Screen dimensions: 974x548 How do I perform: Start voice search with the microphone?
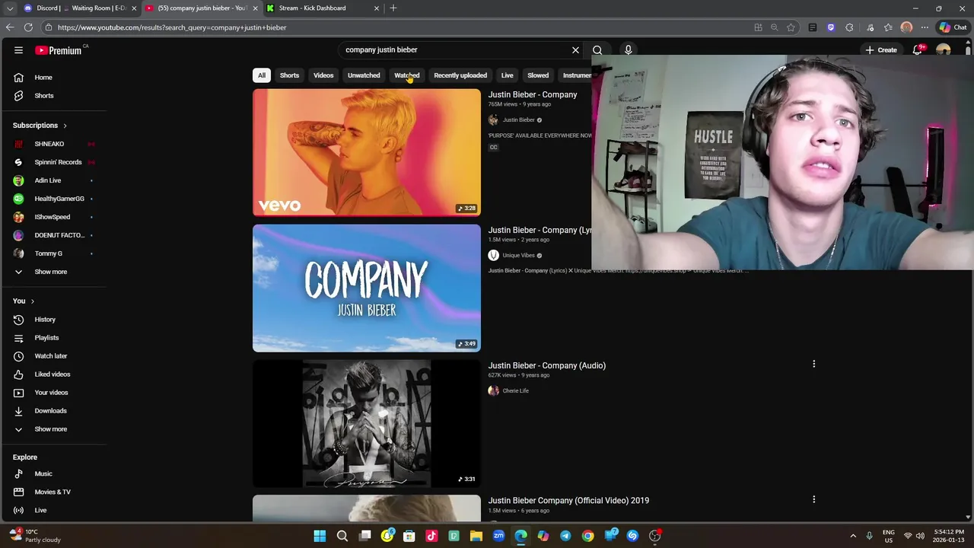[629, 50]
